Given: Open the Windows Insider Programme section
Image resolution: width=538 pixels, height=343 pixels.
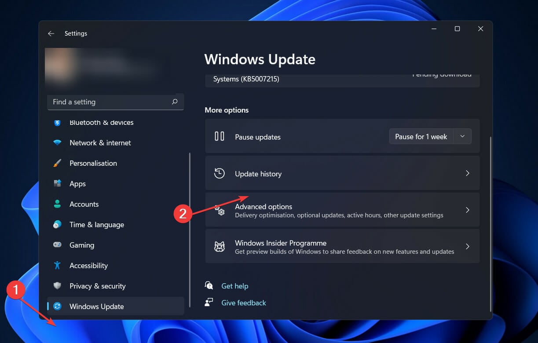Looking at the screenshot, I should (342, 246).
